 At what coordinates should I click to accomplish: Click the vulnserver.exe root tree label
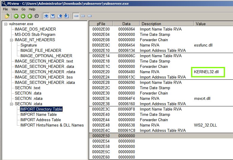pyautogui.click(x=21, y=24)
